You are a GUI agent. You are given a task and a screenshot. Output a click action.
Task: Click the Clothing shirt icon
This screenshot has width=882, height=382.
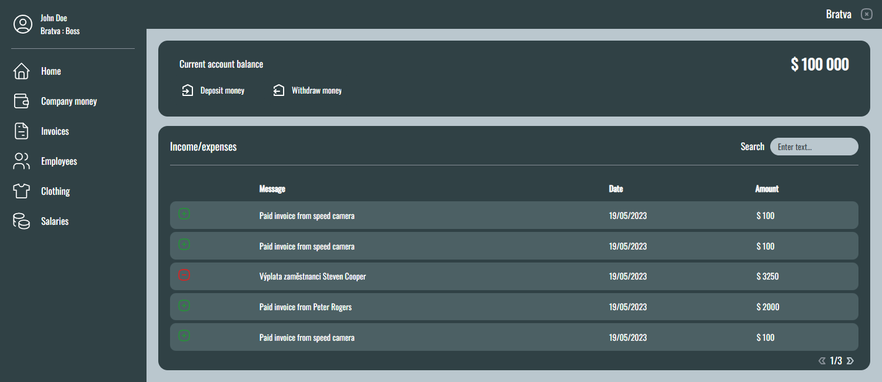(21, 191)
